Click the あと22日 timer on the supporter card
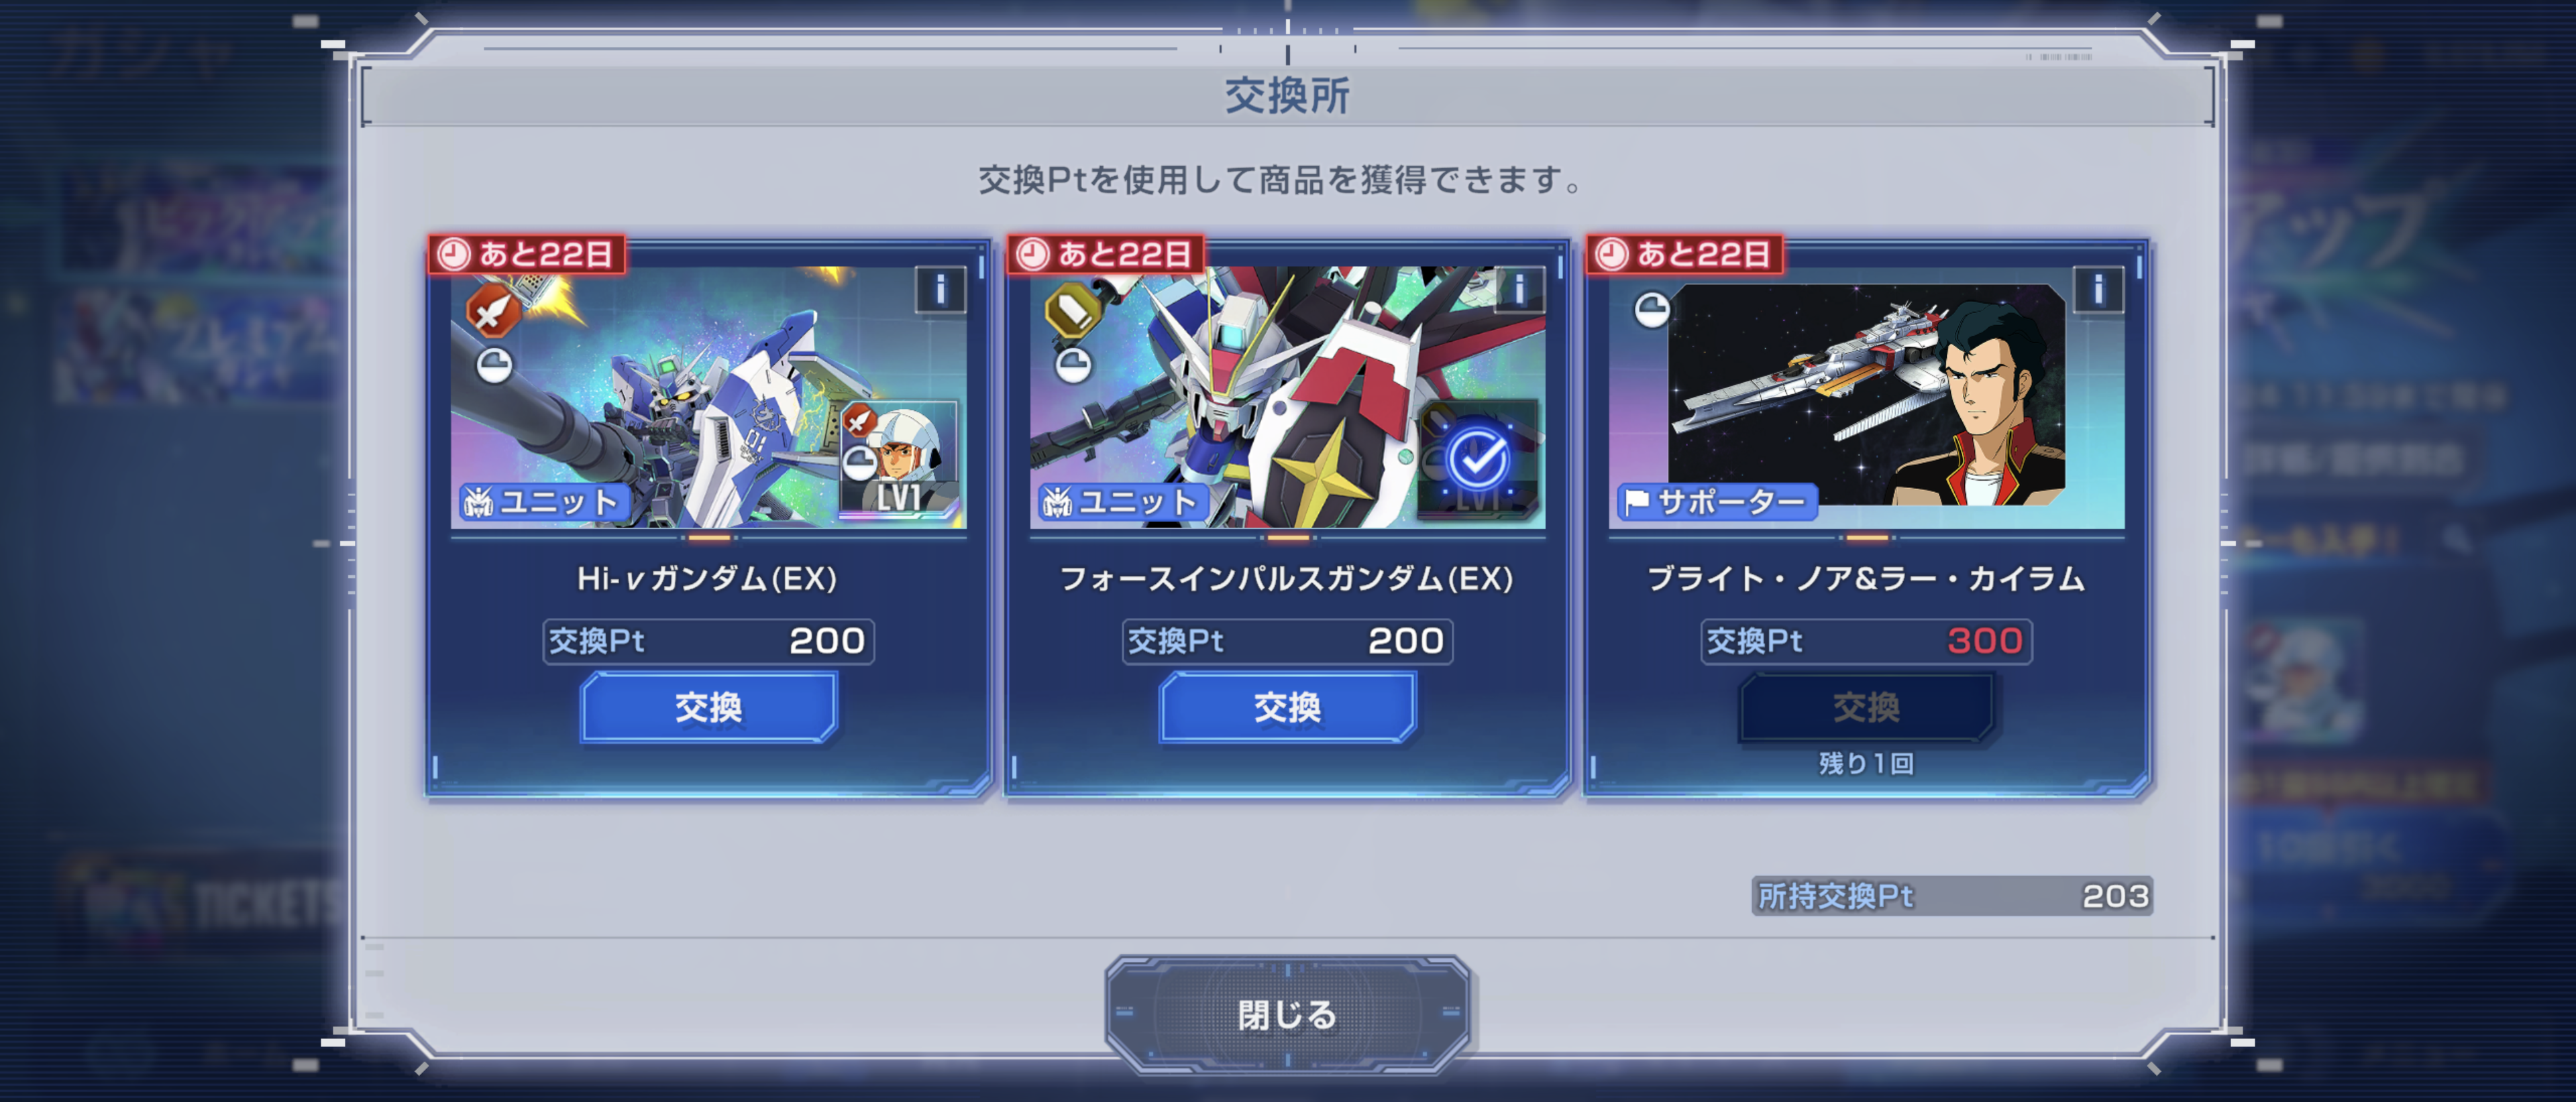Viewport: 2576px width, 1102px height. click(1685, 255)
